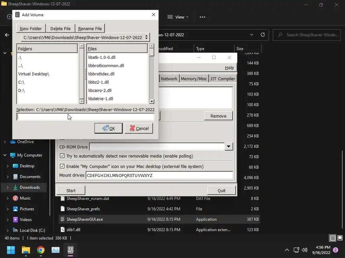Expand the Videos tree node
Screen dimensions: 345x258
click(8, 220)
